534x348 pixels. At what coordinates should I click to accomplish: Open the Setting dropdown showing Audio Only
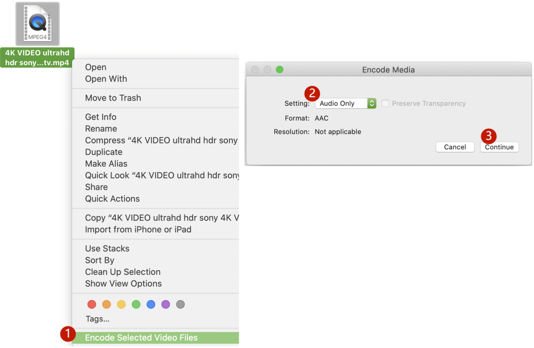(x=345, y=104)
